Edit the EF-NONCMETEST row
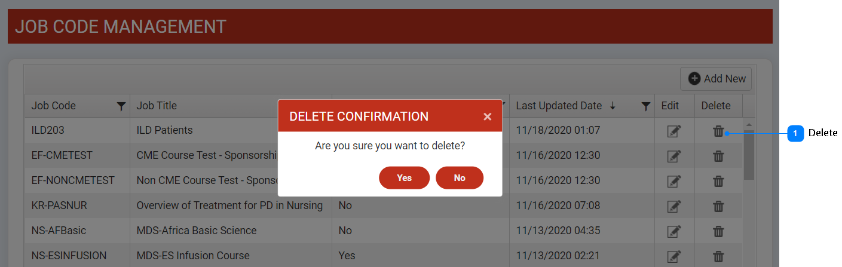This screenshot has width=842, height=267. coord(674,181)
